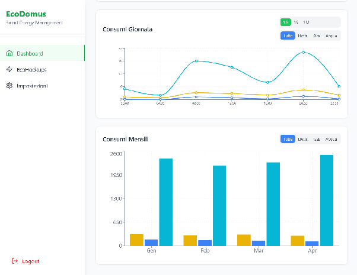Click the 'Consumi Mensili' chart title
Image resolution: width=357 pixels, height=275 pixels.
pyautogui.click(x=125, y=139)
